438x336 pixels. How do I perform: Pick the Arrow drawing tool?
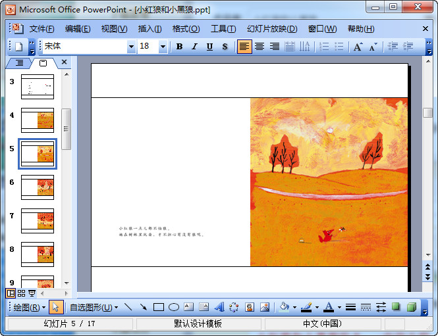pyautogui.click(x=143, y=307)
